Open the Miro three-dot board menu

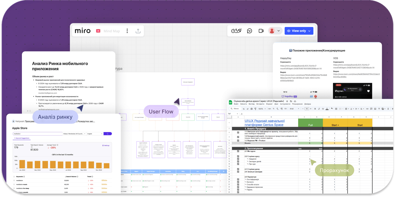click(127, 31)
